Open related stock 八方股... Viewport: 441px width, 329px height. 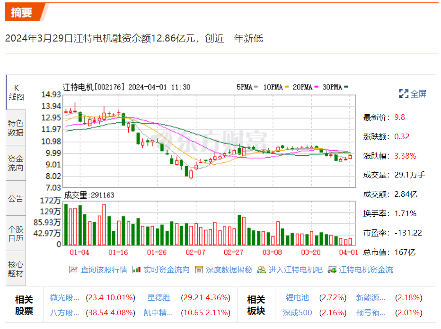point(65,313)
